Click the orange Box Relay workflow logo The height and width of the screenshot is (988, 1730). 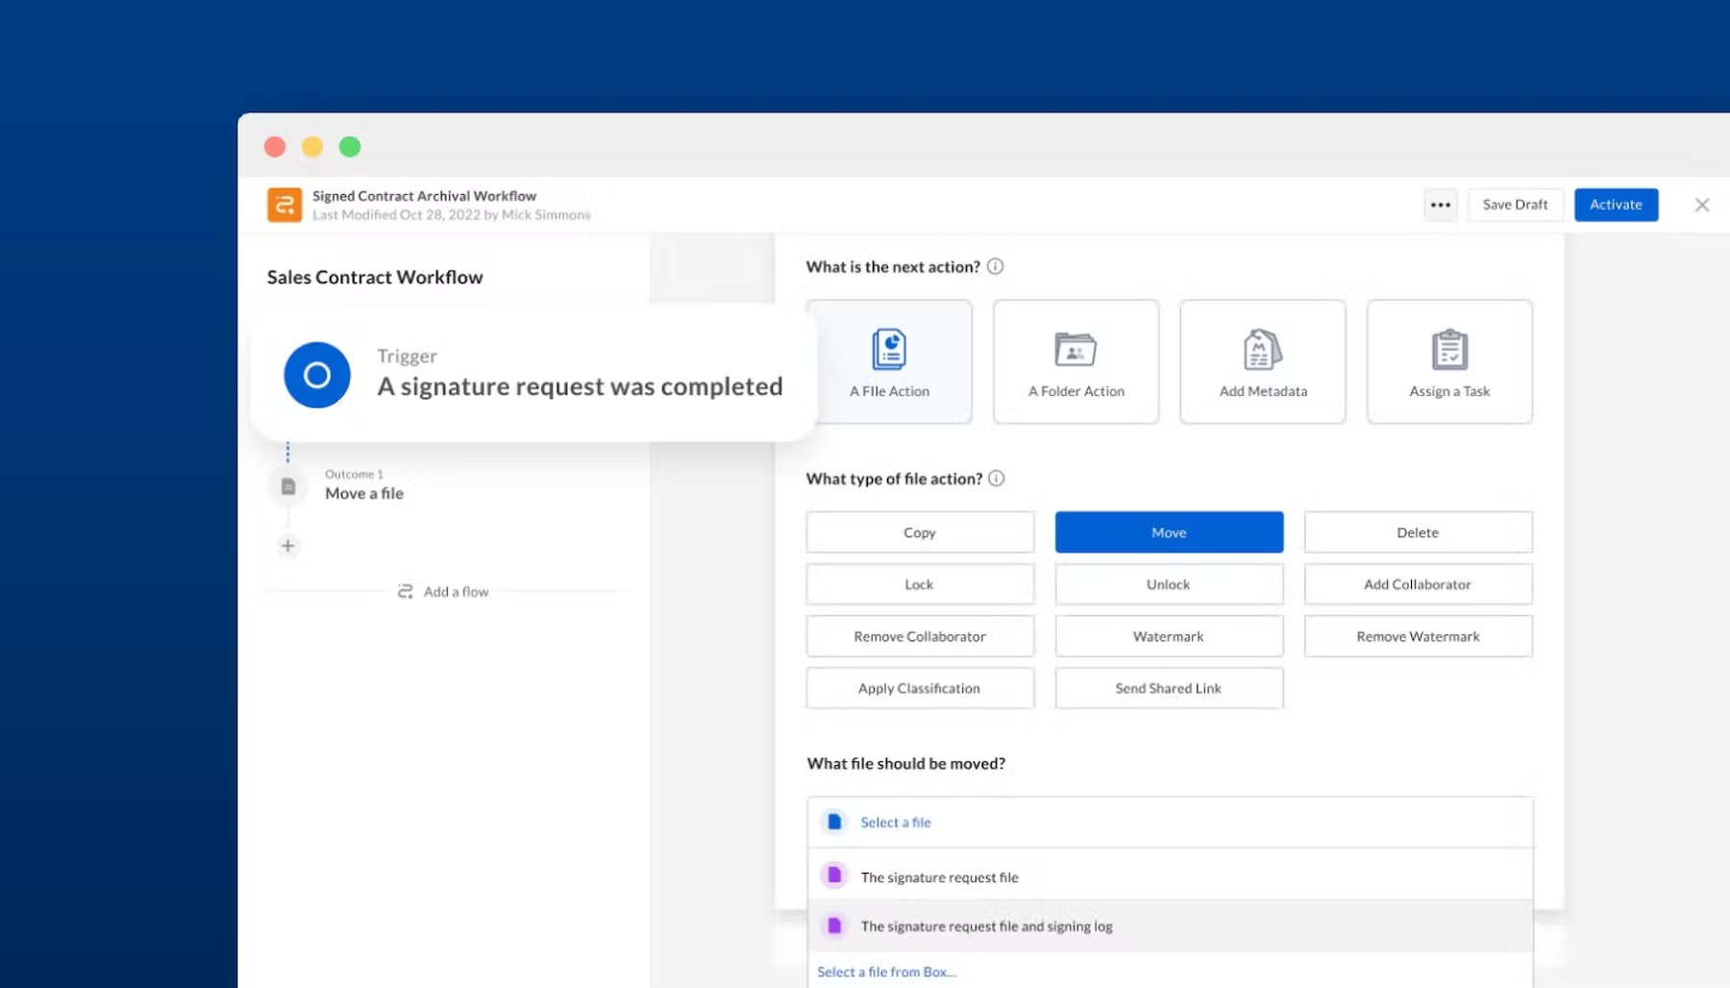click(x=284, y=205)
